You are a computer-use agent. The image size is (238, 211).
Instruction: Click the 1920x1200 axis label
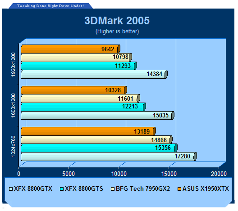[13, 64]
